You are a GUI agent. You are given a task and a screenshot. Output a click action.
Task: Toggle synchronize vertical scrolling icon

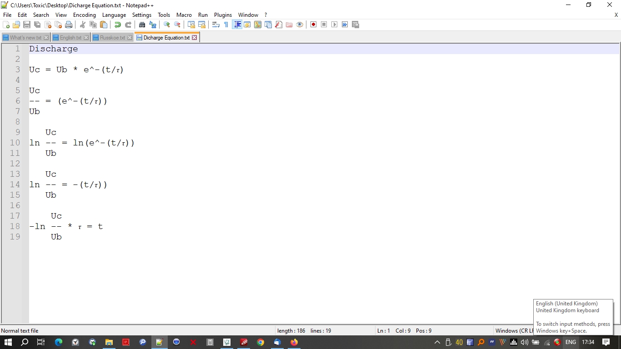(191, 25)
